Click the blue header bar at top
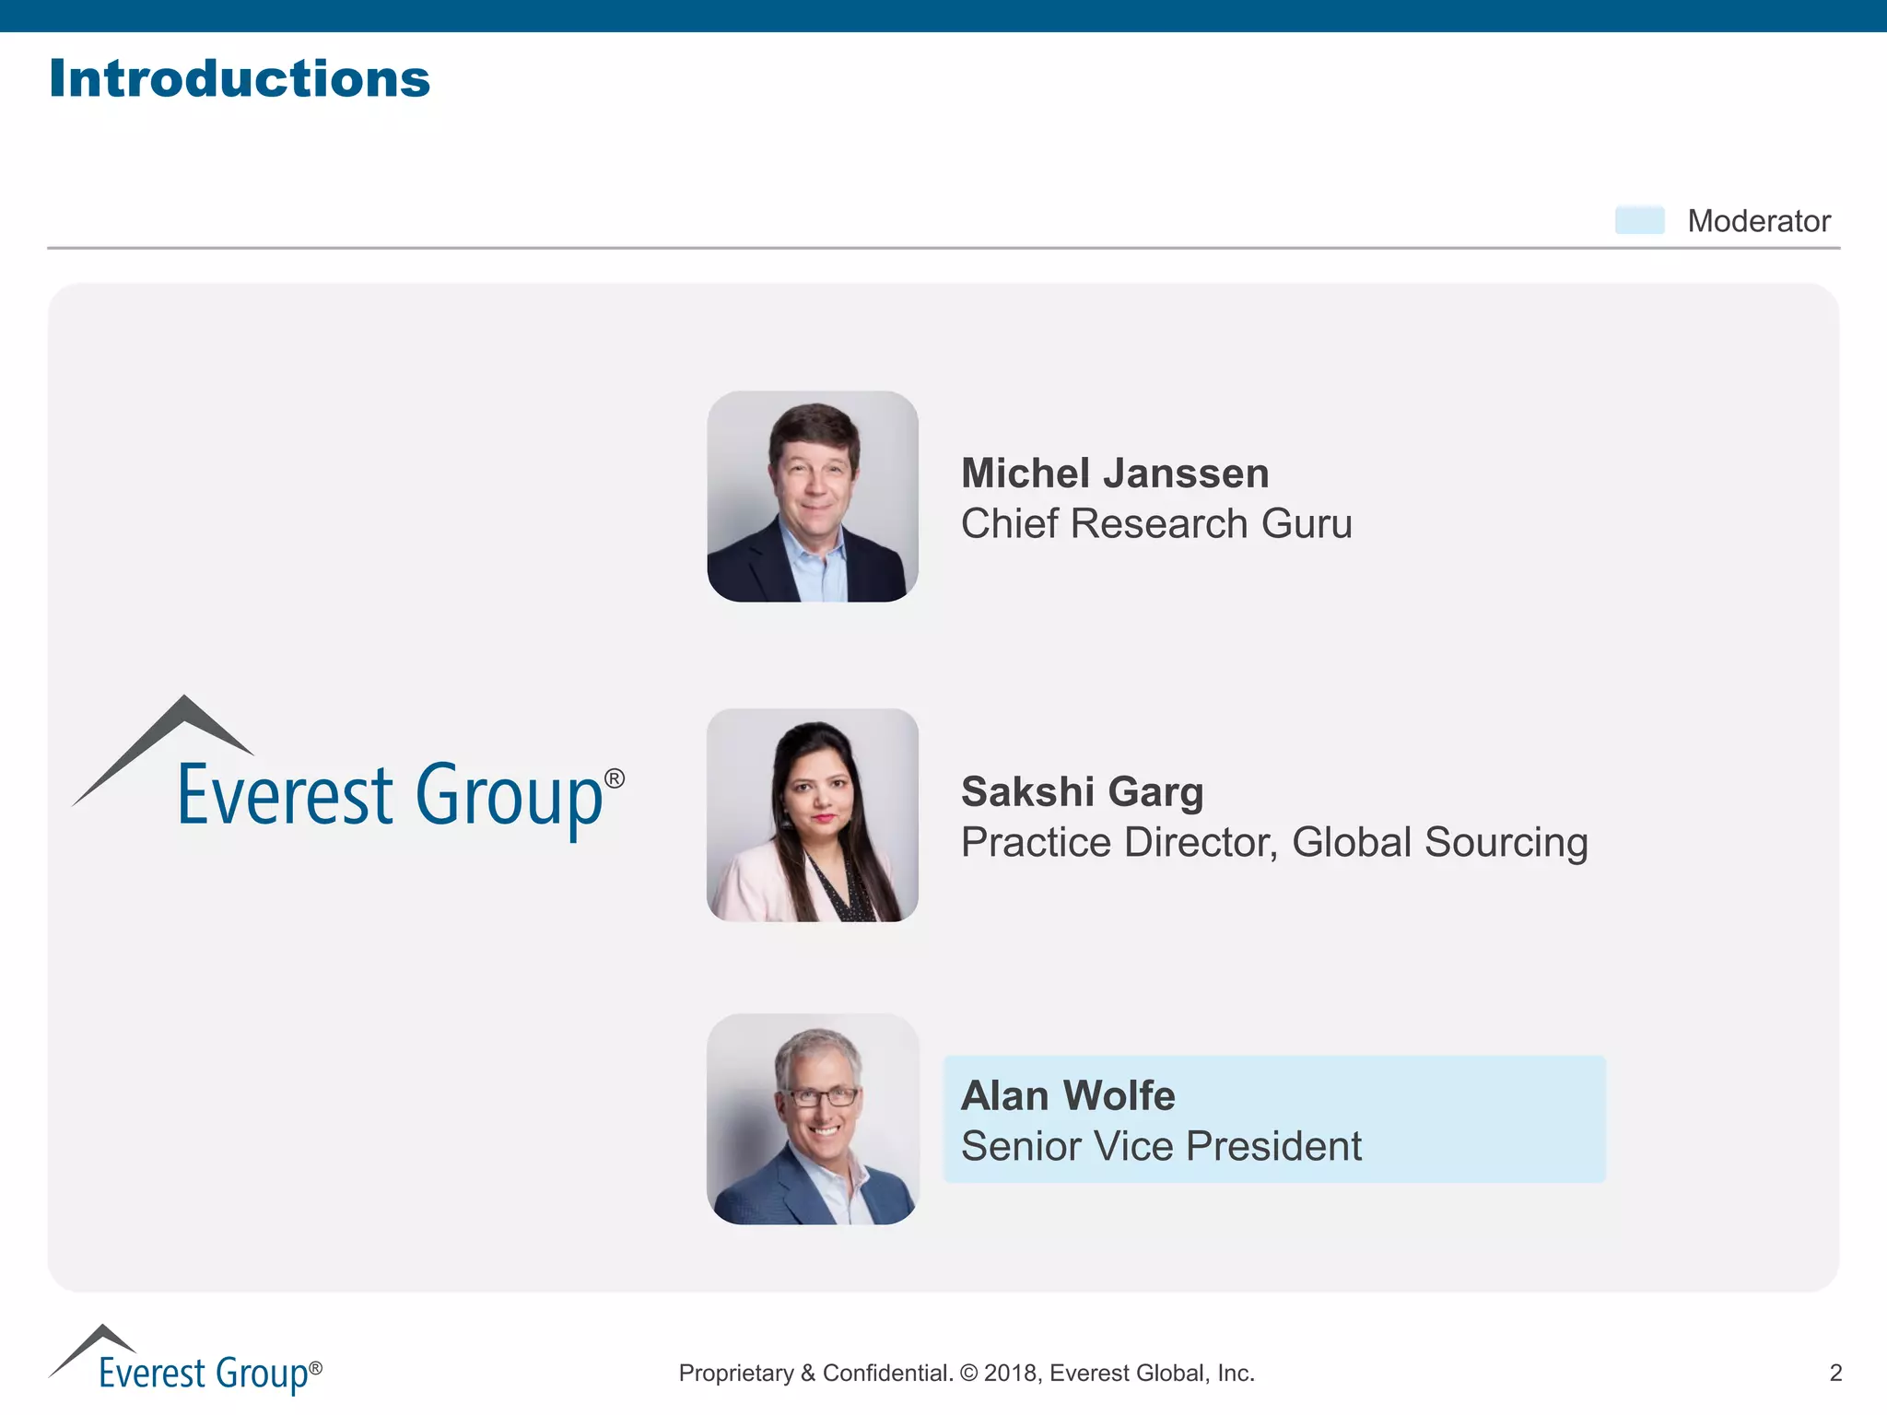This screenshot has height=1415, width=1887. [x=943, y=16]
